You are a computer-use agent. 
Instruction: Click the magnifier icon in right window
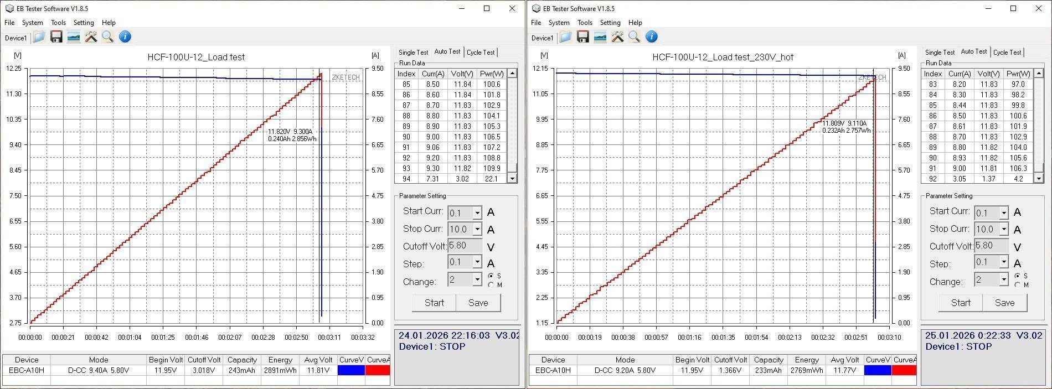pyautogui.click(x=635, y=37)
